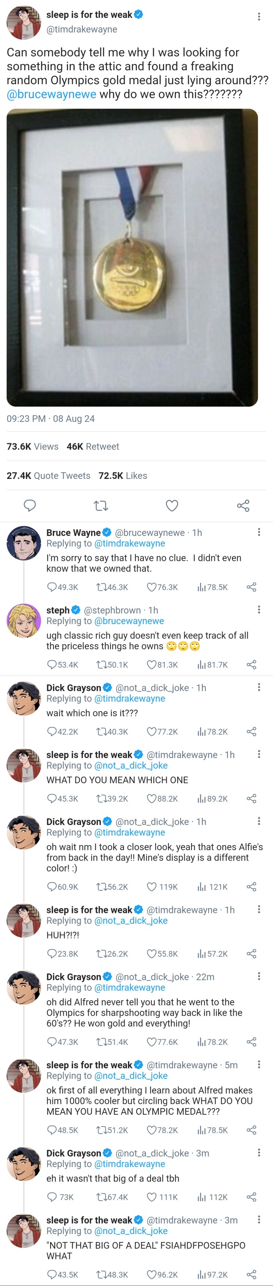Open three-dot menu on main tweet header

pos(258,17)
